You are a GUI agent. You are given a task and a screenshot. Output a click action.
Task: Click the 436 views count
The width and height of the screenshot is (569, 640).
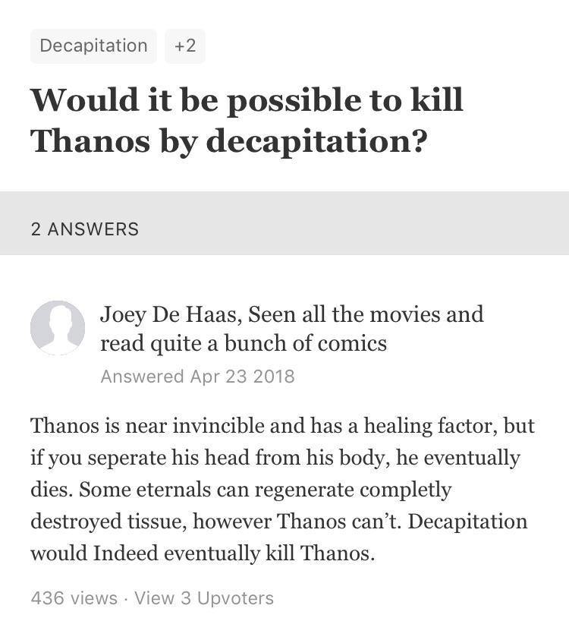point(74,598)
